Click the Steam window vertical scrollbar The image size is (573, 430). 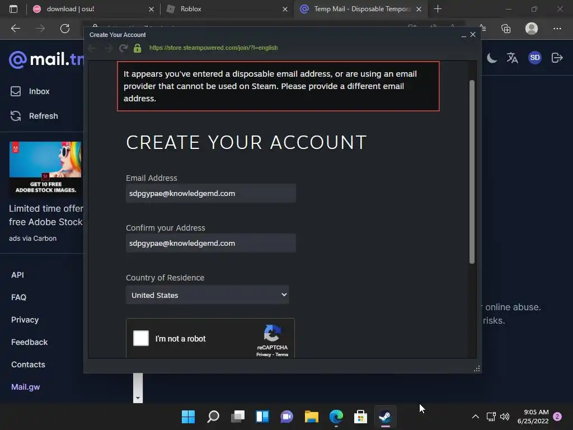472,172
